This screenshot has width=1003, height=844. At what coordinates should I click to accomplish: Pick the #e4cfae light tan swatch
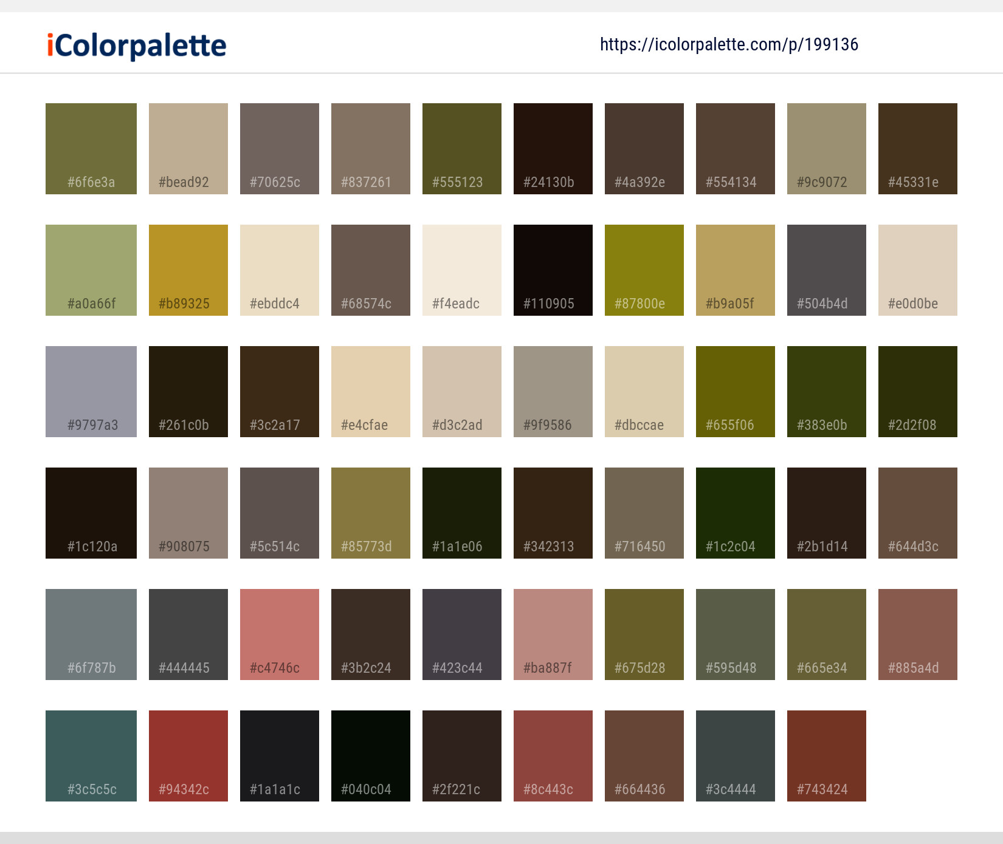tap(371, 392)
